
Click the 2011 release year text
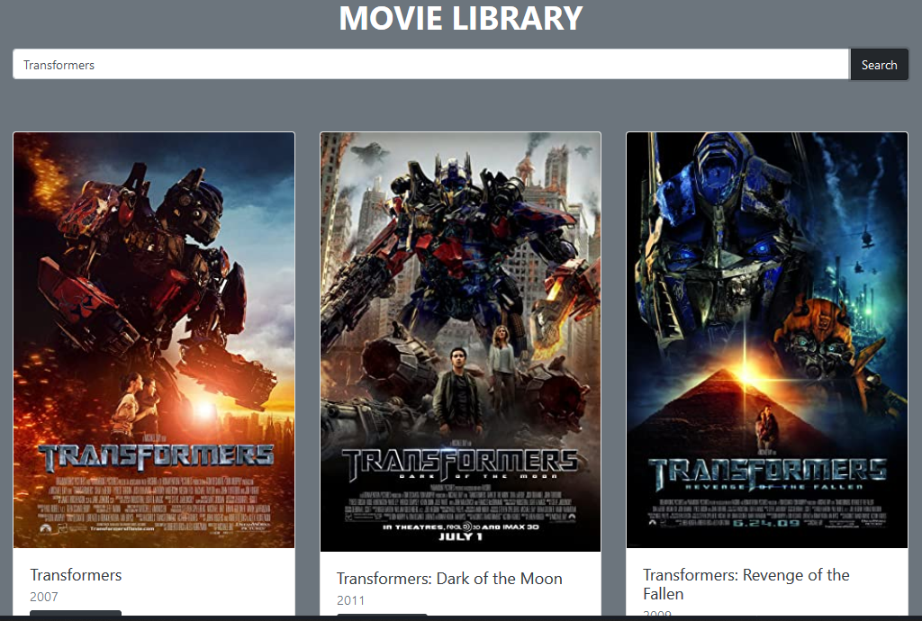click(x=350, y=600)
